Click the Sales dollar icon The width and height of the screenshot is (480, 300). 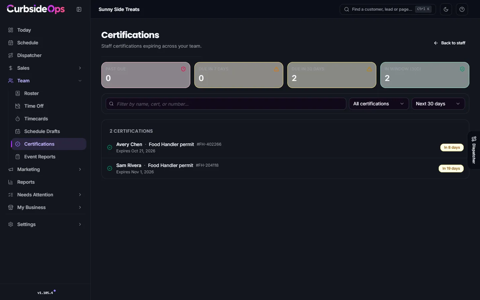(x=11, y=68)
